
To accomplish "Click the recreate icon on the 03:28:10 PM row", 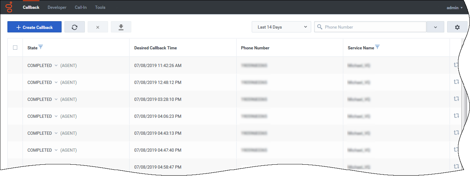I will point(456,99).
